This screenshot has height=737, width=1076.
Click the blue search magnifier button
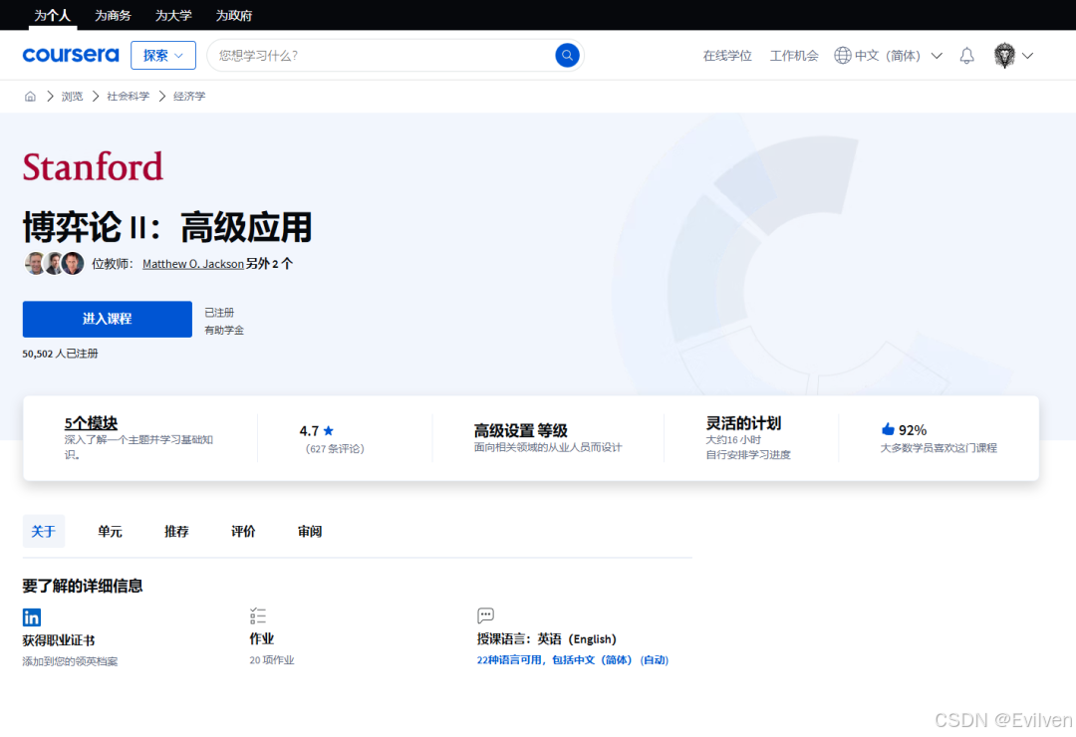[x=567, y=55]
